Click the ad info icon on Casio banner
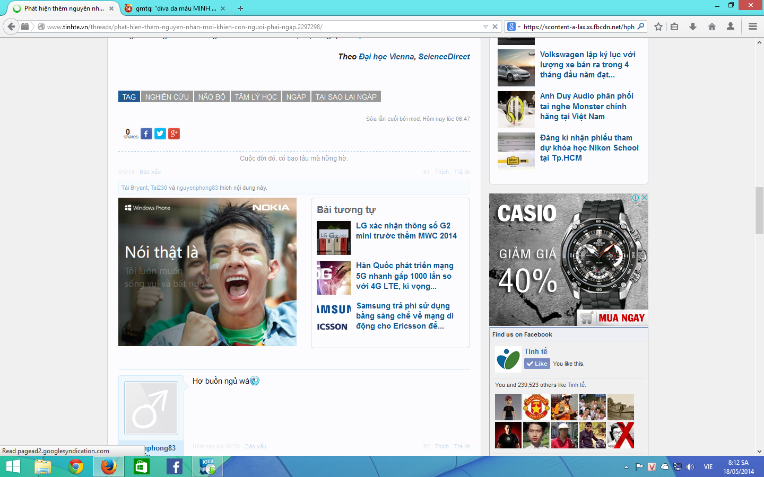764x477 pixels. (636, 197)
